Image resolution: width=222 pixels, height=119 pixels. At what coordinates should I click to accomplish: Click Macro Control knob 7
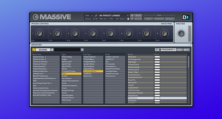coord(147,33)
